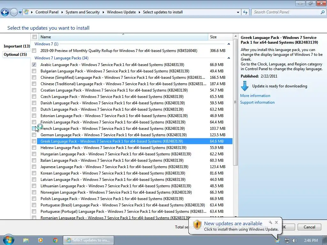Collapse the Windows 7 (1) group
Screen dimensions: 327x245
[229, 44]
